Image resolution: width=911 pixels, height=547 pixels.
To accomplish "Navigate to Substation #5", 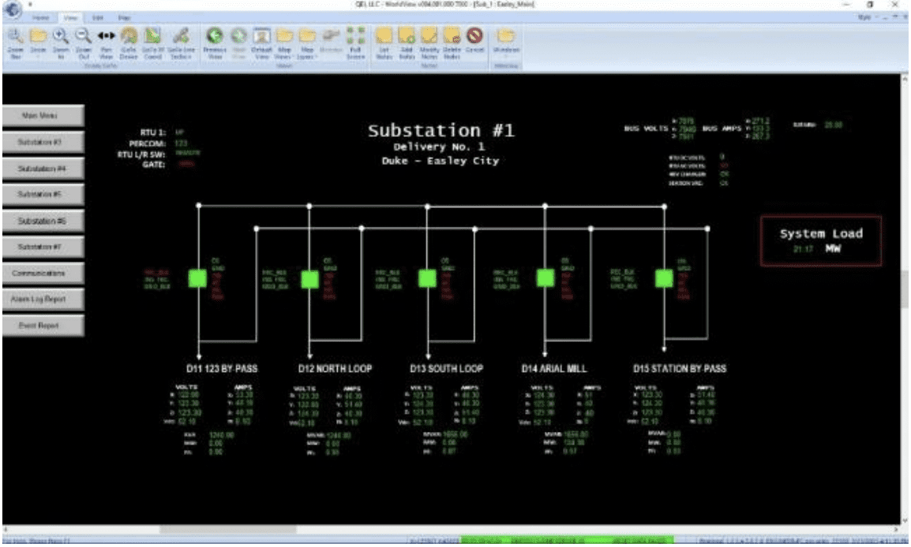I will coord(43,195).
